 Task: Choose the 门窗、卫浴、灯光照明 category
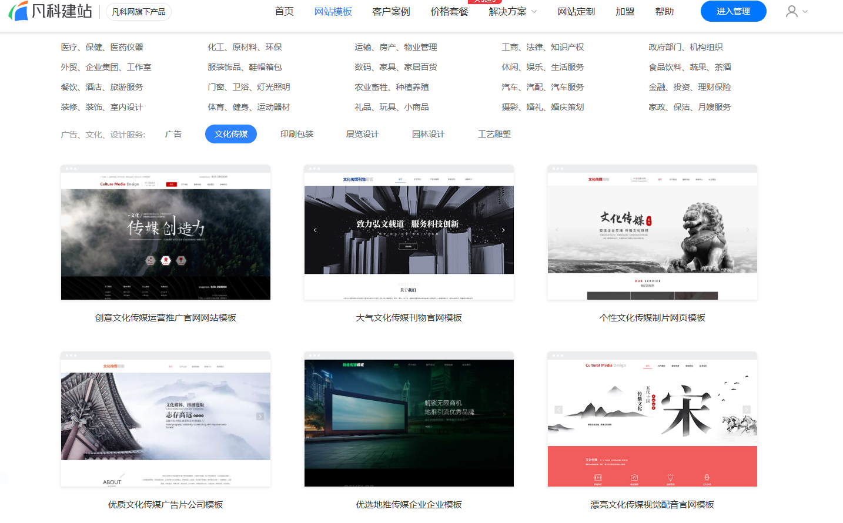(x=249, y=87)
